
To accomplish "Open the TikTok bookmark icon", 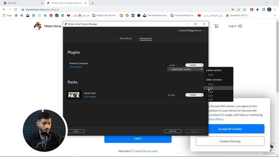I will [57, 16].
